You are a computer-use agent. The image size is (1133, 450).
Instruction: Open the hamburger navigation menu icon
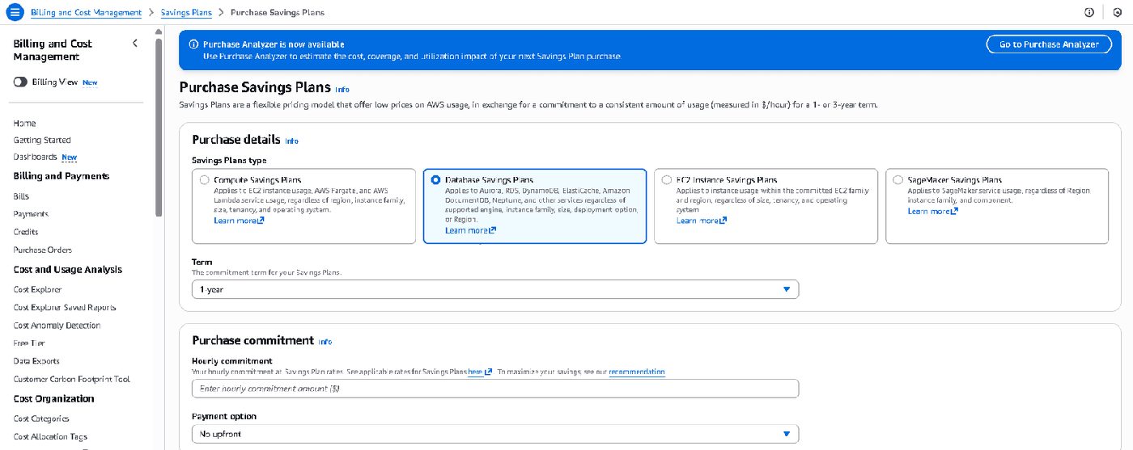click(x=15, y=13)
